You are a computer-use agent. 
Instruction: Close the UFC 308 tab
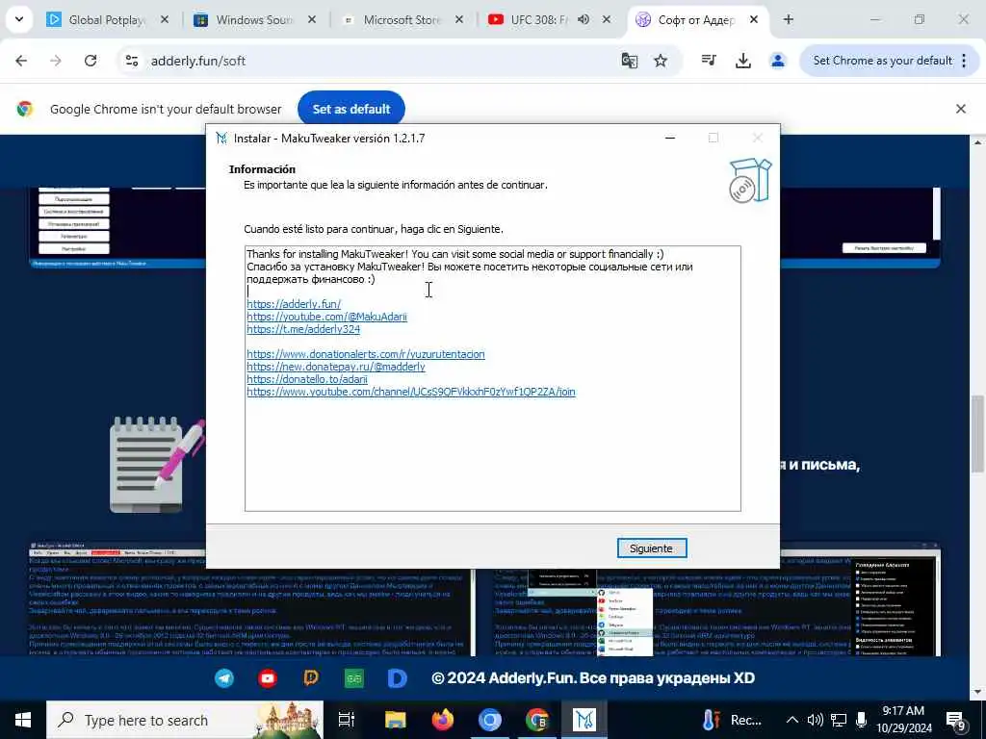point(607,19)
